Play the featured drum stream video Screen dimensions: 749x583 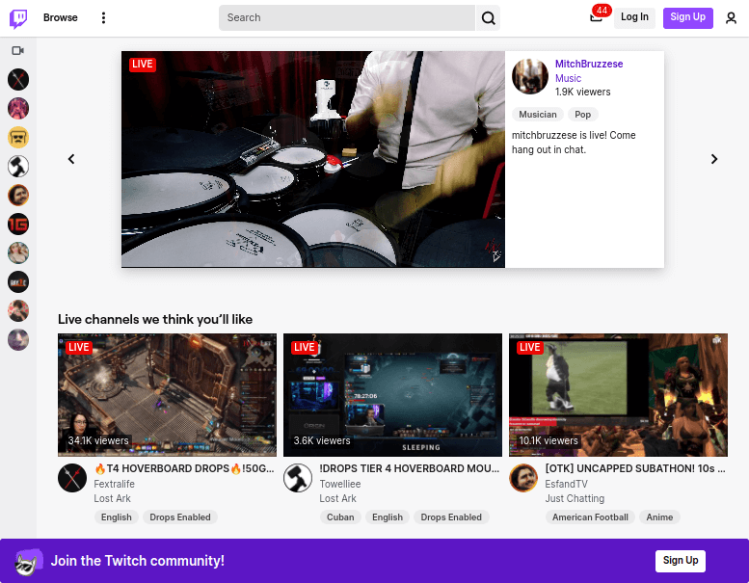point(313,159)
